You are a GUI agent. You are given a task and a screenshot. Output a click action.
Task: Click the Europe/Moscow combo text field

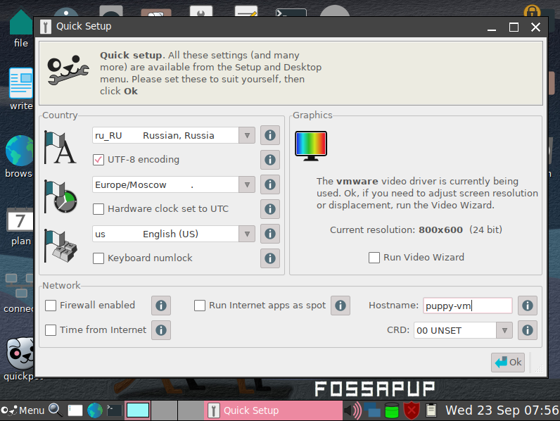[x=165, y=184]
